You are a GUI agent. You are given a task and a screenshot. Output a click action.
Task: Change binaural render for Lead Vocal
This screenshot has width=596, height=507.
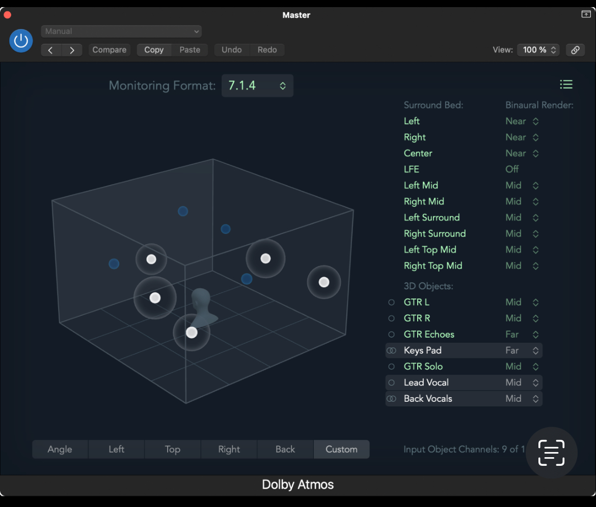tap(522, 382)
